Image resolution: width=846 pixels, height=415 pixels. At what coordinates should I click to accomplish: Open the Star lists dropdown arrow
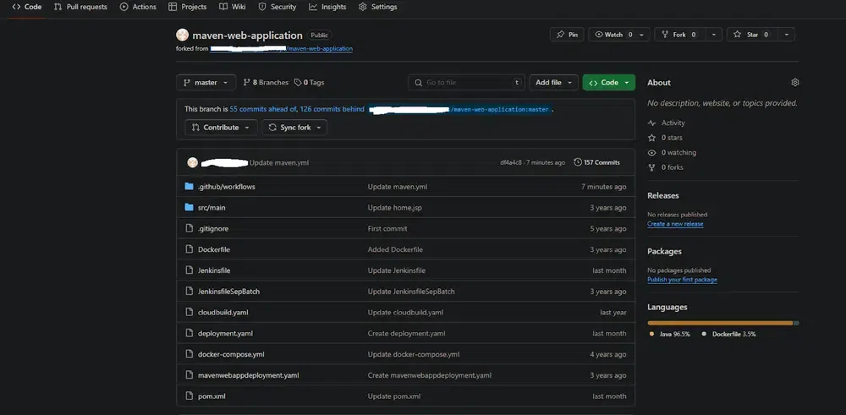(787, 35)
